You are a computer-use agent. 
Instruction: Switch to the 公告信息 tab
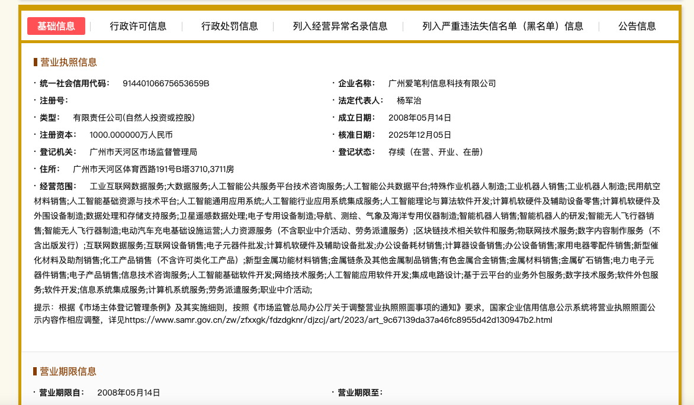[x=637, y=26]
